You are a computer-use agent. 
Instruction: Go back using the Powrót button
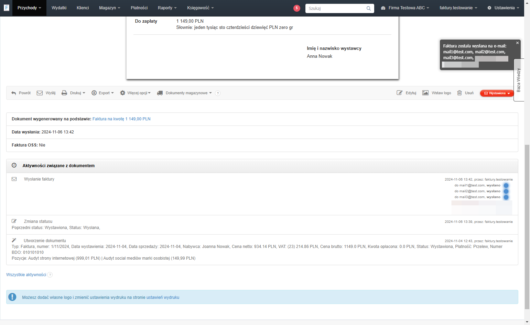coord(21,93)
